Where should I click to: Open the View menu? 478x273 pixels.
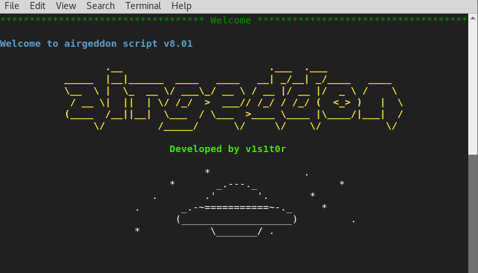[66, 6]
